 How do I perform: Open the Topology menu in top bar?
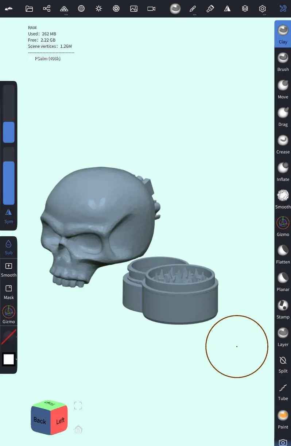(x=64, y=9)
